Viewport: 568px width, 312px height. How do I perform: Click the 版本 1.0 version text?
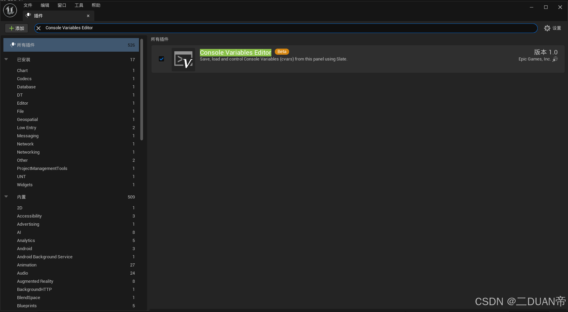pyautogui.click(x=546, y=52)
